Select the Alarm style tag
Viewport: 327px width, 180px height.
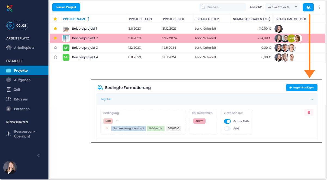tap(199, 121)
